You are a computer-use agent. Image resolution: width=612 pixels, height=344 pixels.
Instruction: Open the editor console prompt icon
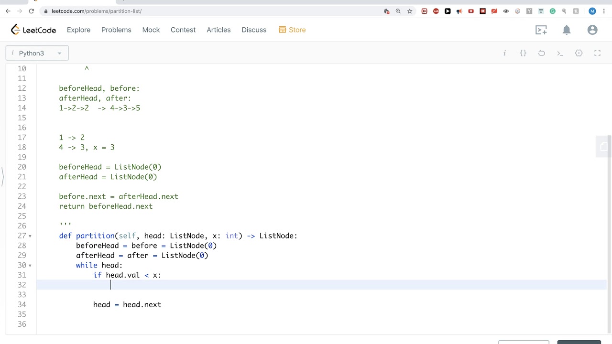(x=560, y=53)
